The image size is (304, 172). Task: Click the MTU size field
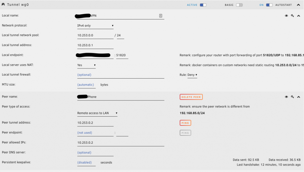pyautogui.click(x=86, y=85)
